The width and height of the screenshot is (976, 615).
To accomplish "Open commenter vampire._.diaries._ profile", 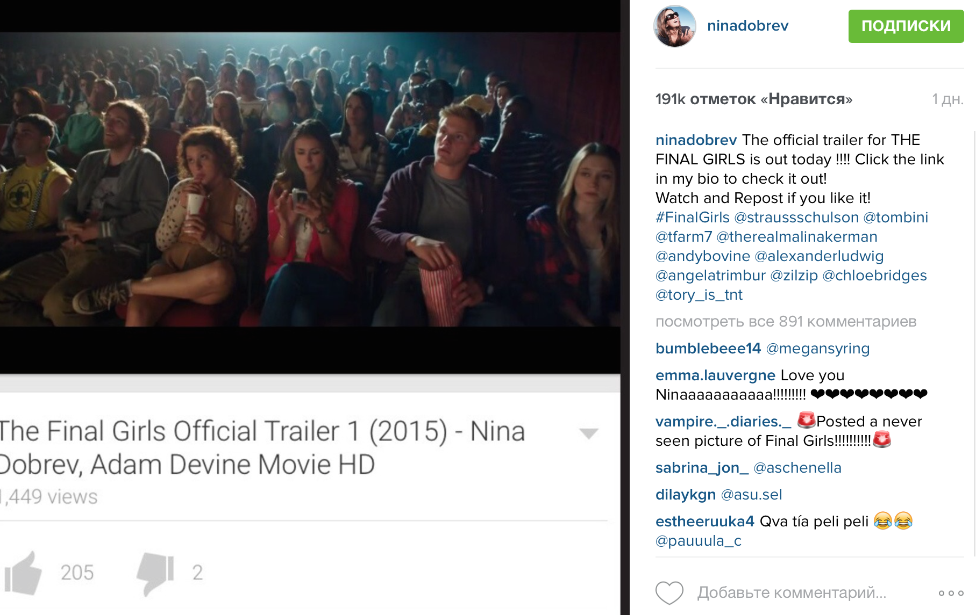I will [723, 422].
